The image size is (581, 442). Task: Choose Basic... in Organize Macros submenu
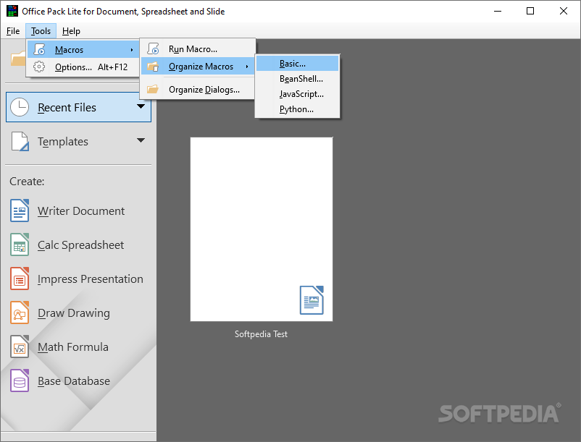click(297, 63)
